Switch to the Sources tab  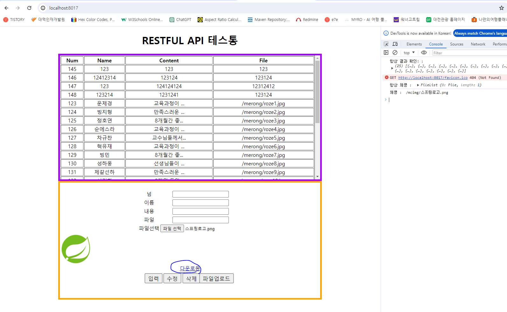[x=457, y=44]
